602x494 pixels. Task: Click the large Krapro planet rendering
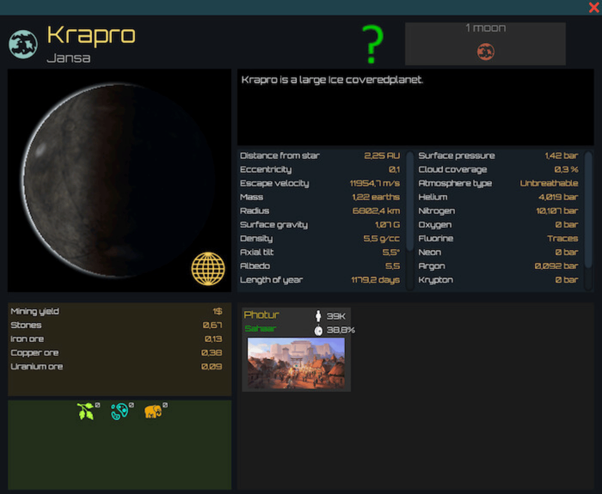click(119, 180)
